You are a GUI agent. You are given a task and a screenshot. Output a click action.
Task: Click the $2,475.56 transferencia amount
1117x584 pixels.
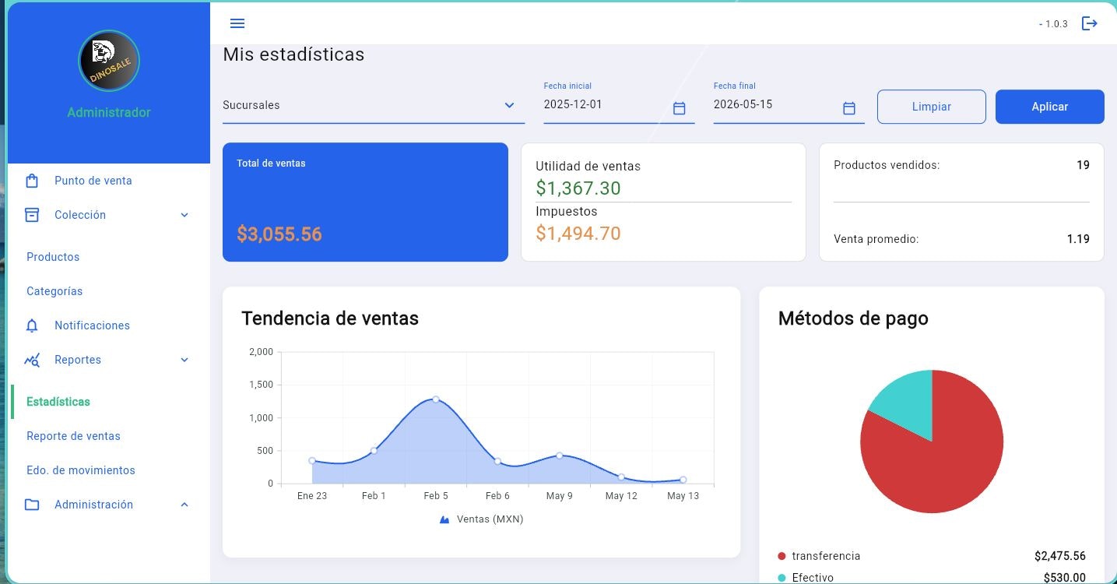pos(1060,556)
